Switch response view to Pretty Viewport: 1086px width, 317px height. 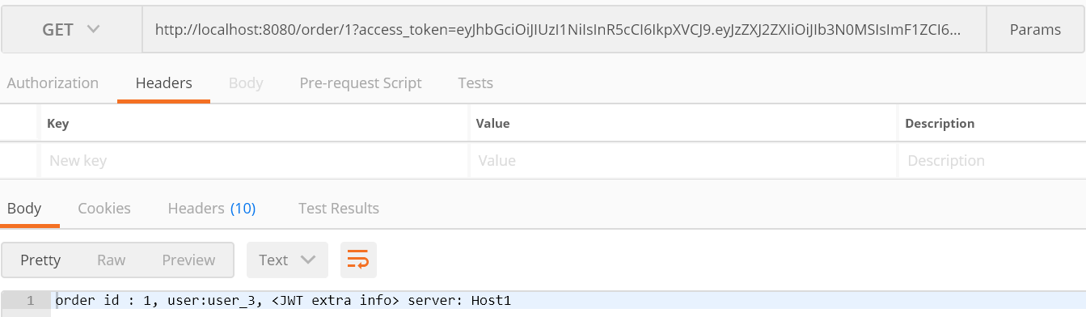tap(40, 260)
